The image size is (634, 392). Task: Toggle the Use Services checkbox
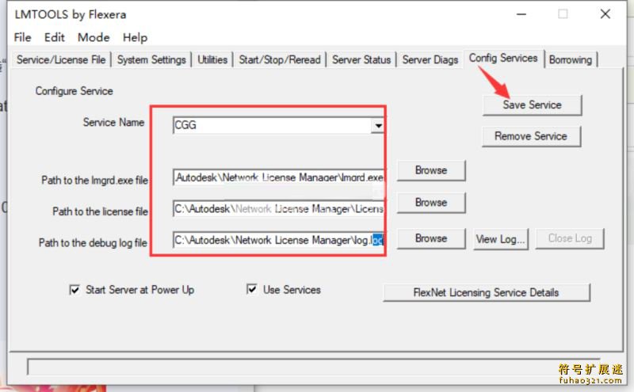click(251, 289)
